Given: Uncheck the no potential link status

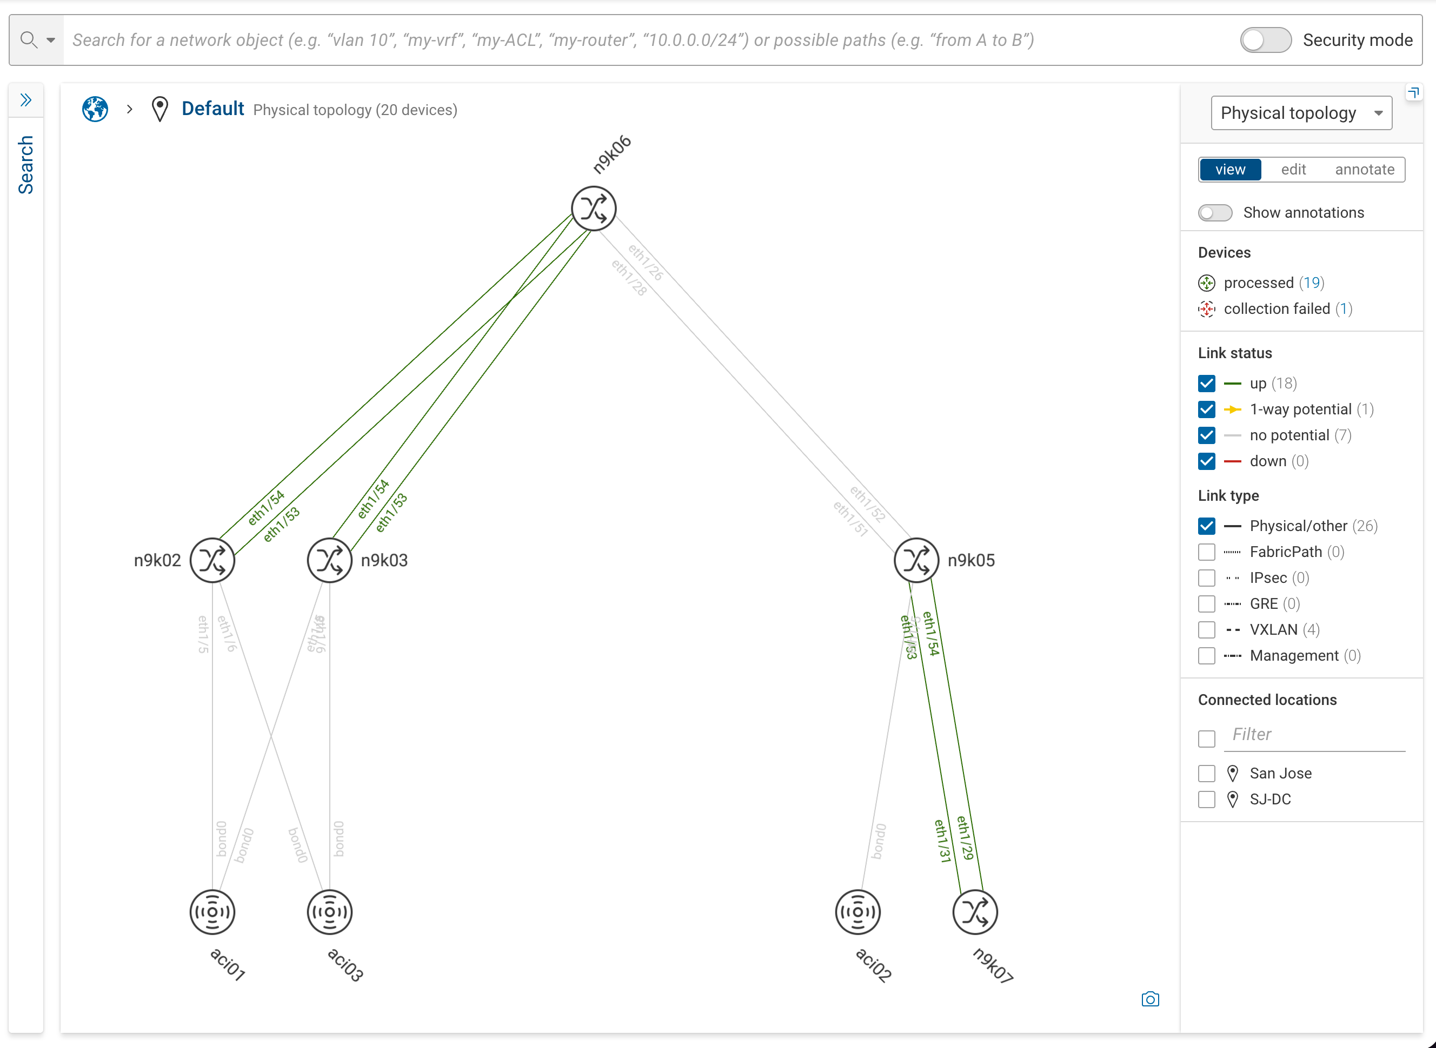Looking at the screenshot, I should tap(1207, 435).
